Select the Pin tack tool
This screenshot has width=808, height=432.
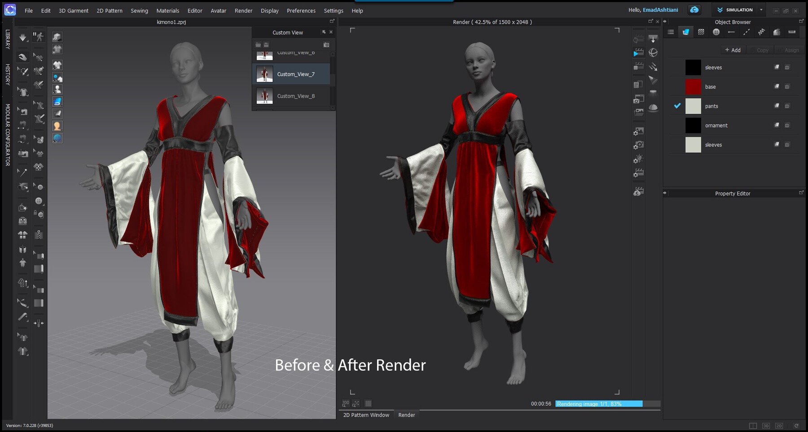click(22, 172)
